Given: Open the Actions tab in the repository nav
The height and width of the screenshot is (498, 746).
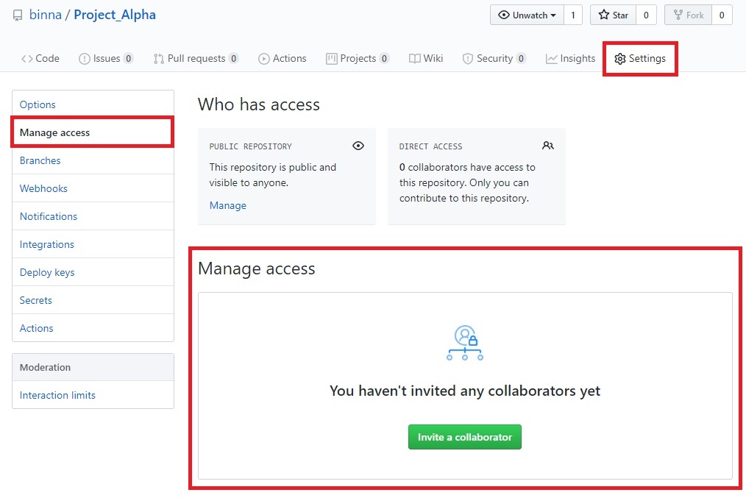Looking at the screenshot, I should tap(282, 59).
